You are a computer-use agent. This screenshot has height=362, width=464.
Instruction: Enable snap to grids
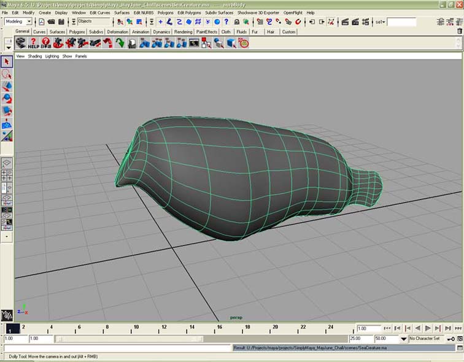[260, 22]
